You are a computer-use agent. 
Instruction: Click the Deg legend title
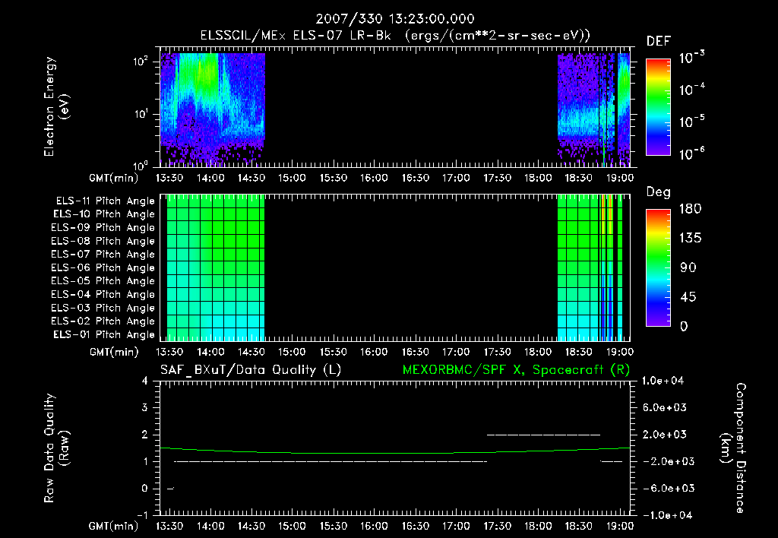[x=659, y=192]
